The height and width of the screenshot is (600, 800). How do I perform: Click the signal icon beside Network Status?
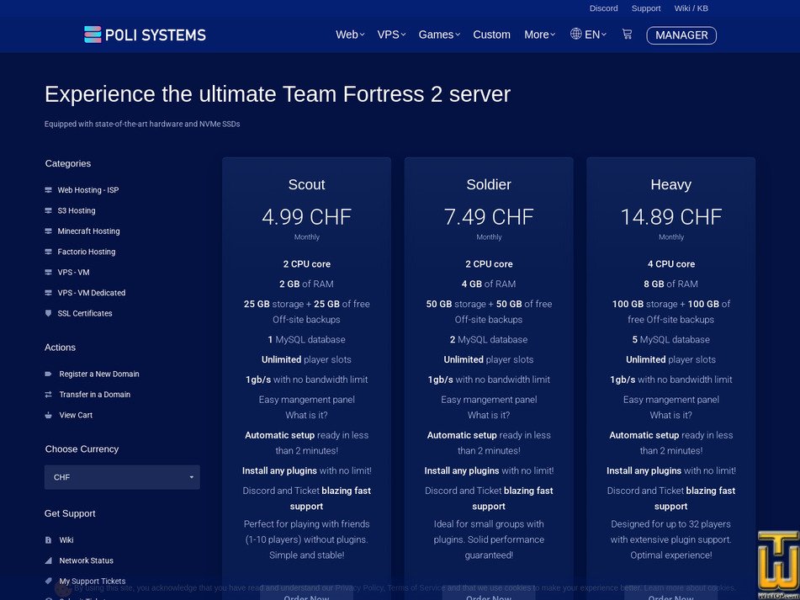pyautogui.click(x=49, y=560)
